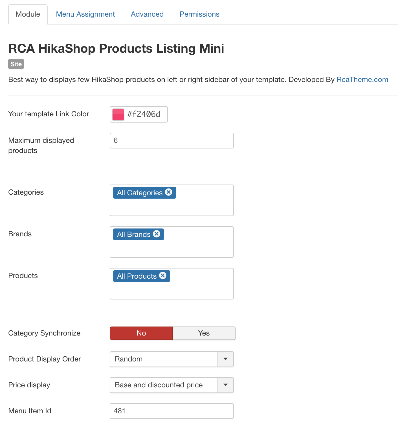Remove the All Products tag
The height and width of the screenshot is (424, 398).
(x=163, y=276)
